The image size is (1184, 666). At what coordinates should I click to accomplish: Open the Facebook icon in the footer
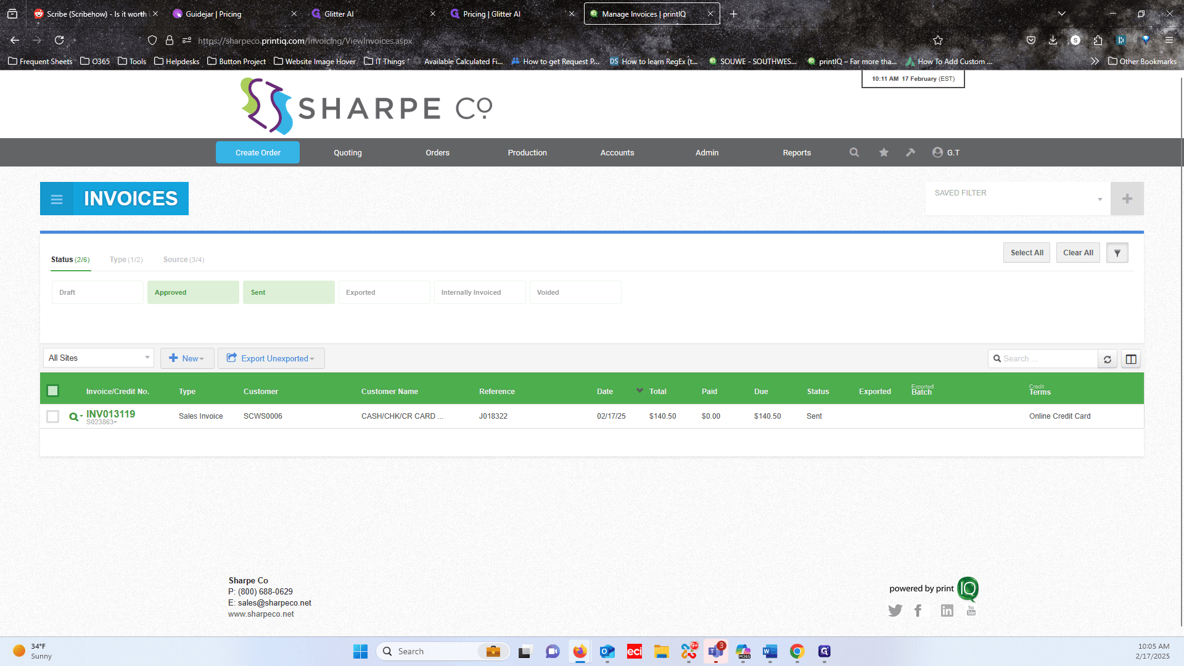click(918, 610)
